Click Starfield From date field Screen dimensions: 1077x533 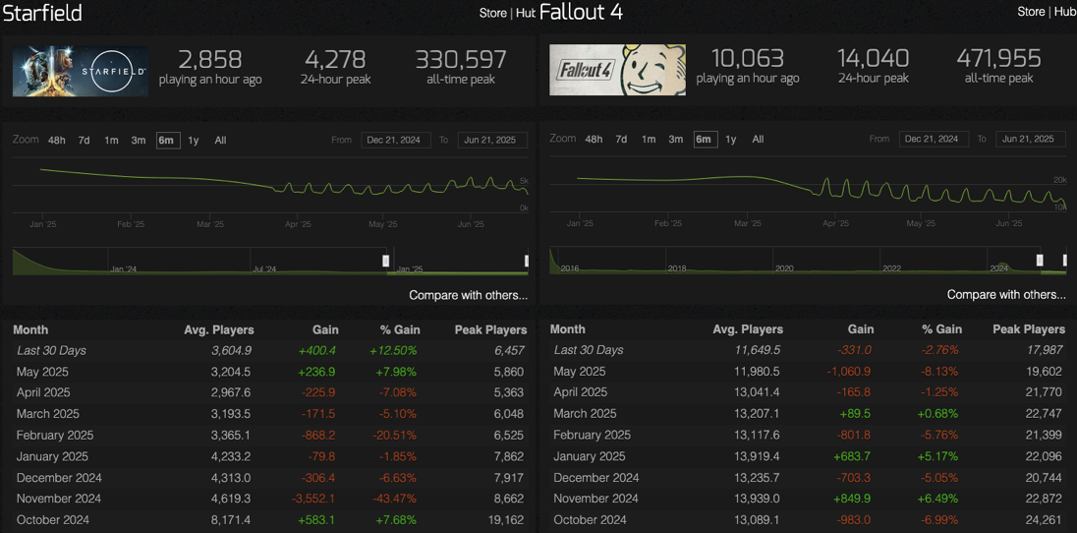tap(396, 141)
